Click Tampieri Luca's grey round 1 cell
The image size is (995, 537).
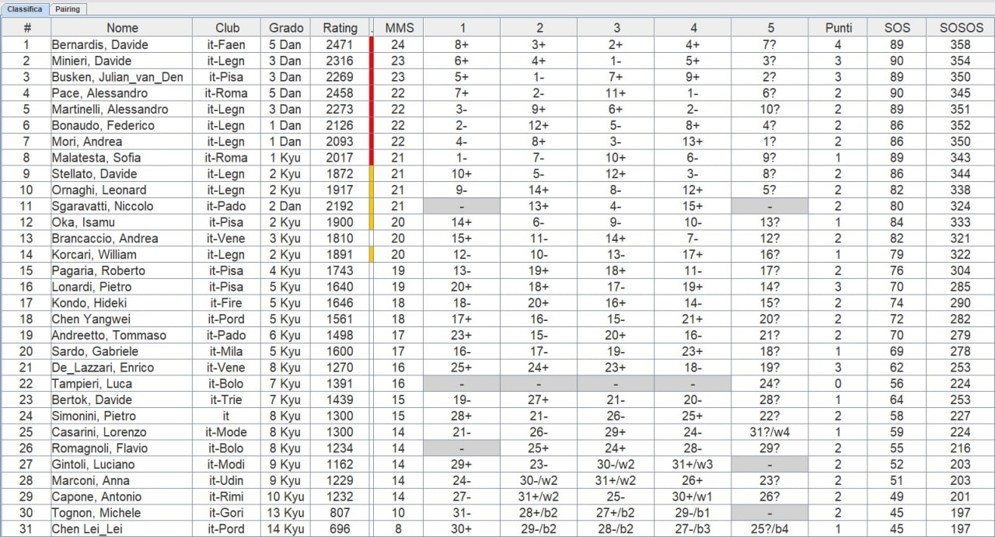point(462,384)
